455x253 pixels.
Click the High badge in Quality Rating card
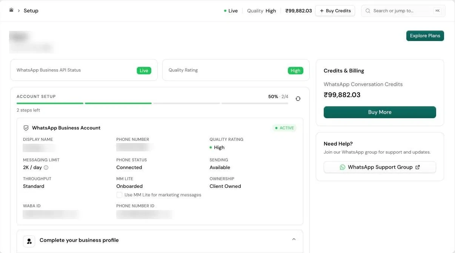point(295,70)
